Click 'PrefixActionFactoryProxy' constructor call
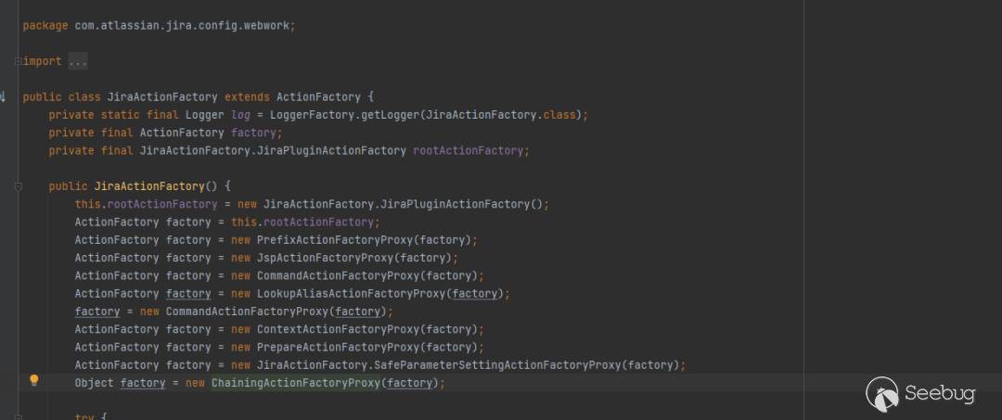This screenshot has height=420, width=1002. 335,240
